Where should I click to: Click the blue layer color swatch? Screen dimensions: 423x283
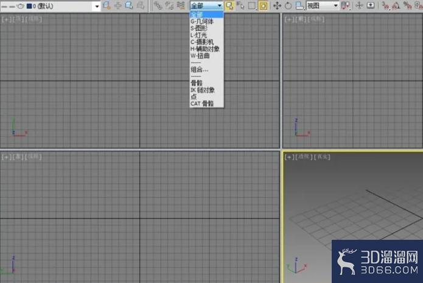point(29,6)
